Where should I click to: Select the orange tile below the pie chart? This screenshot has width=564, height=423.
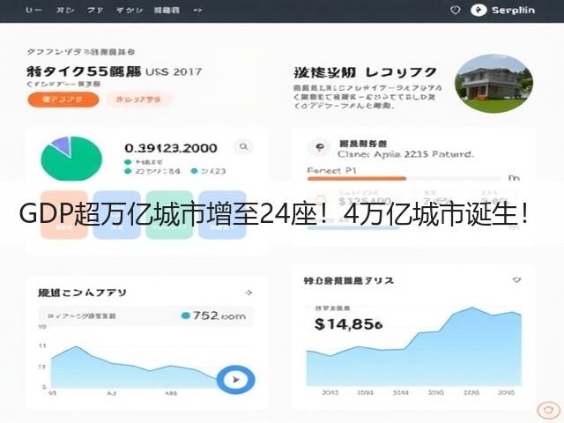(x=64, y=214)
